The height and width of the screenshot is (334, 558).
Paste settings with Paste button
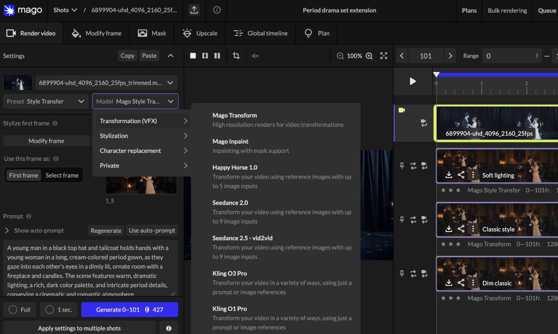point(149,56)
